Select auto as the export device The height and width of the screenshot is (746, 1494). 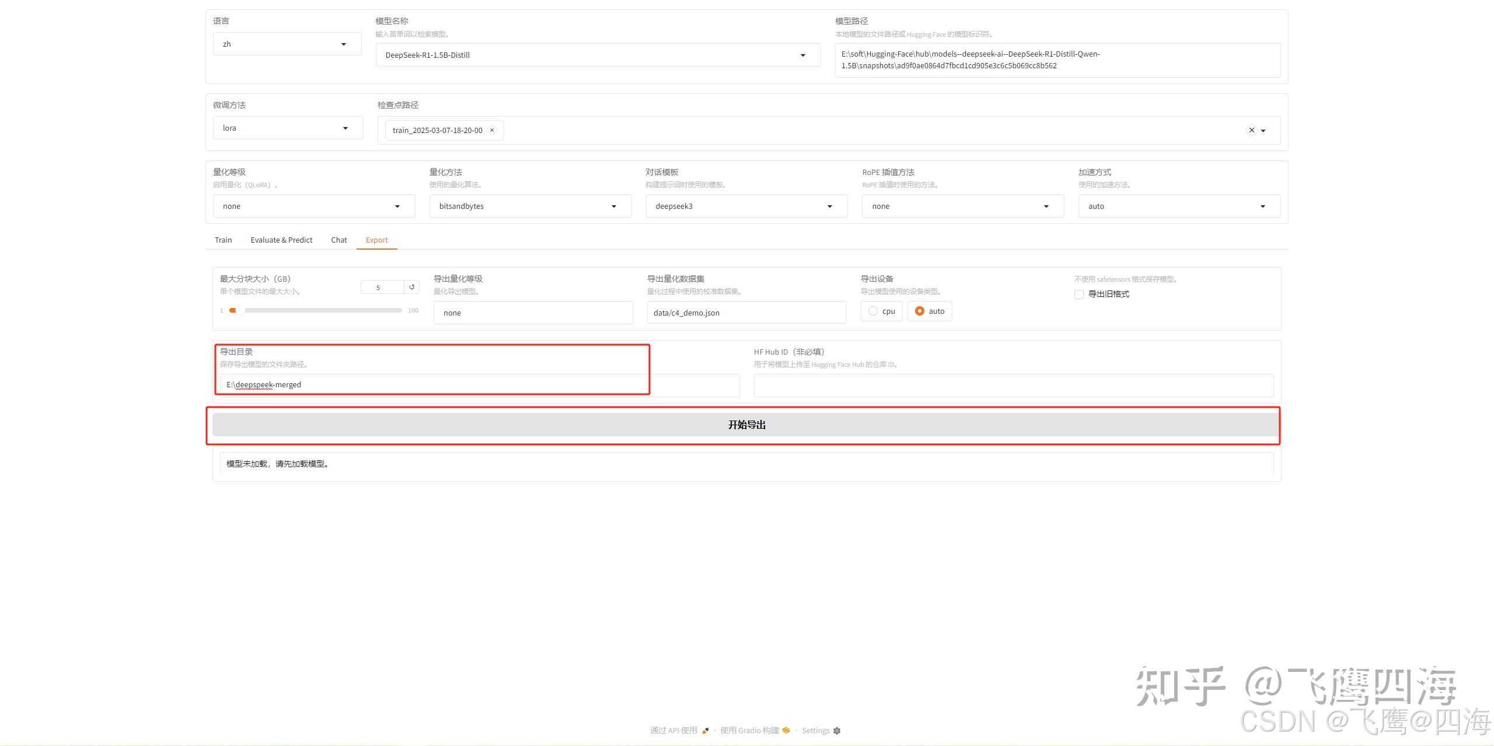click(920, 311)
